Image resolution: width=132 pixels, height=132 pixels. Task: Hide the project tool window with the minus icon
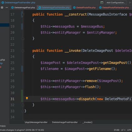tap(7, 8)
